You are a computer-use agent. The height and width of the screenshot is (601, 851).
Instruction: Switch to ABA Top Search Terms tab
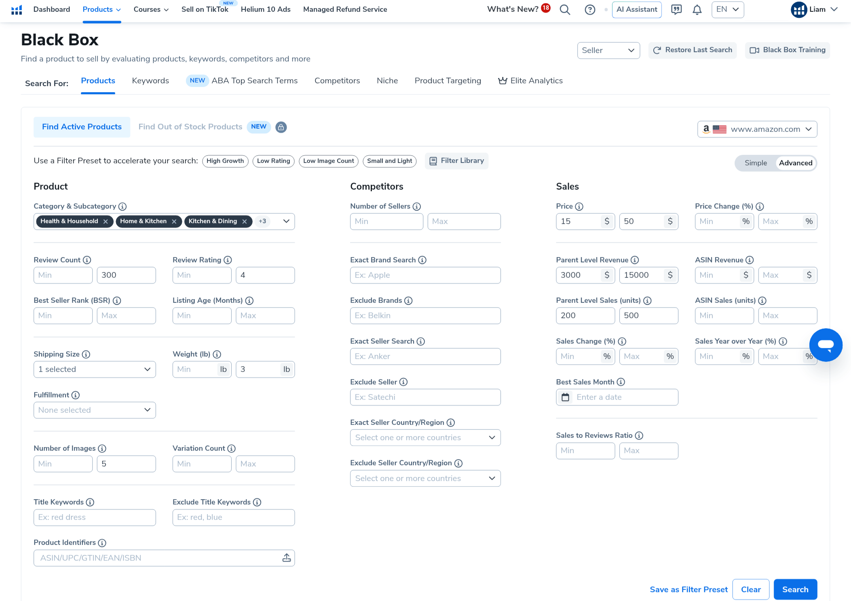tap(254, 81)
